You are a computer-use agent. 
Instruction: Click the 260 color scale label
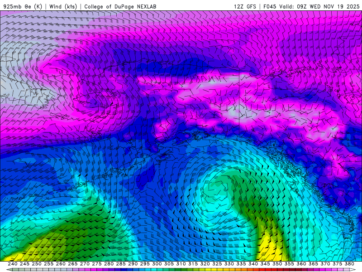(61, 264)
